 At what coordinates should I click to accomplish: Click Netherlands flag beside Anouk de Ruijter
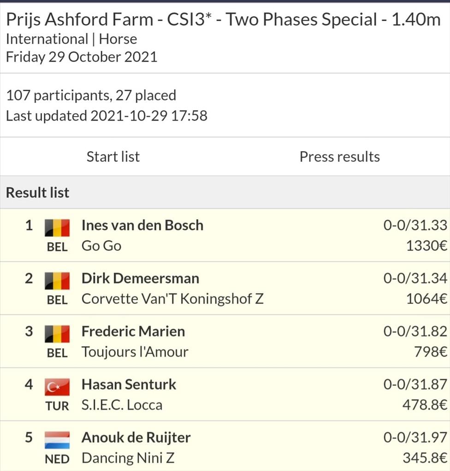click(57, 440)
